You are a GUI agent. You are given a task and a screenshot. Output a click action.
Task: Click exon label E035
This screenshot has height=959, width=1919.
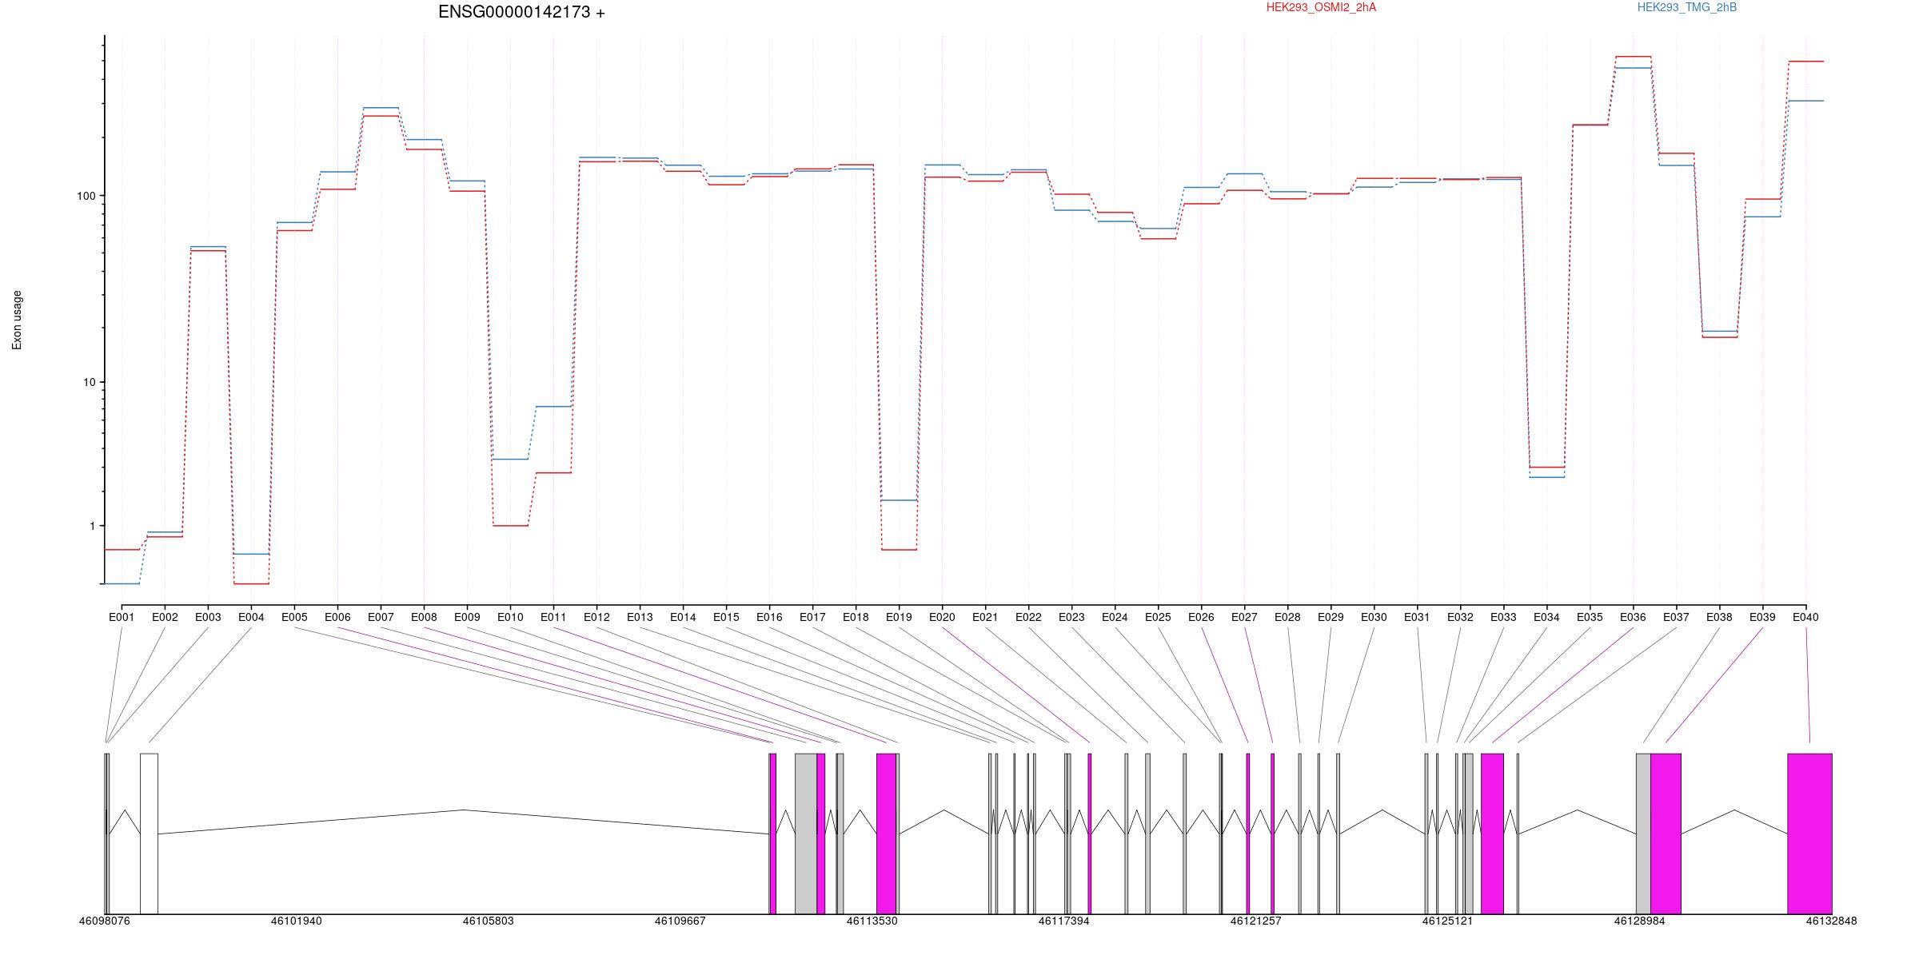[x=1590, y=617]
